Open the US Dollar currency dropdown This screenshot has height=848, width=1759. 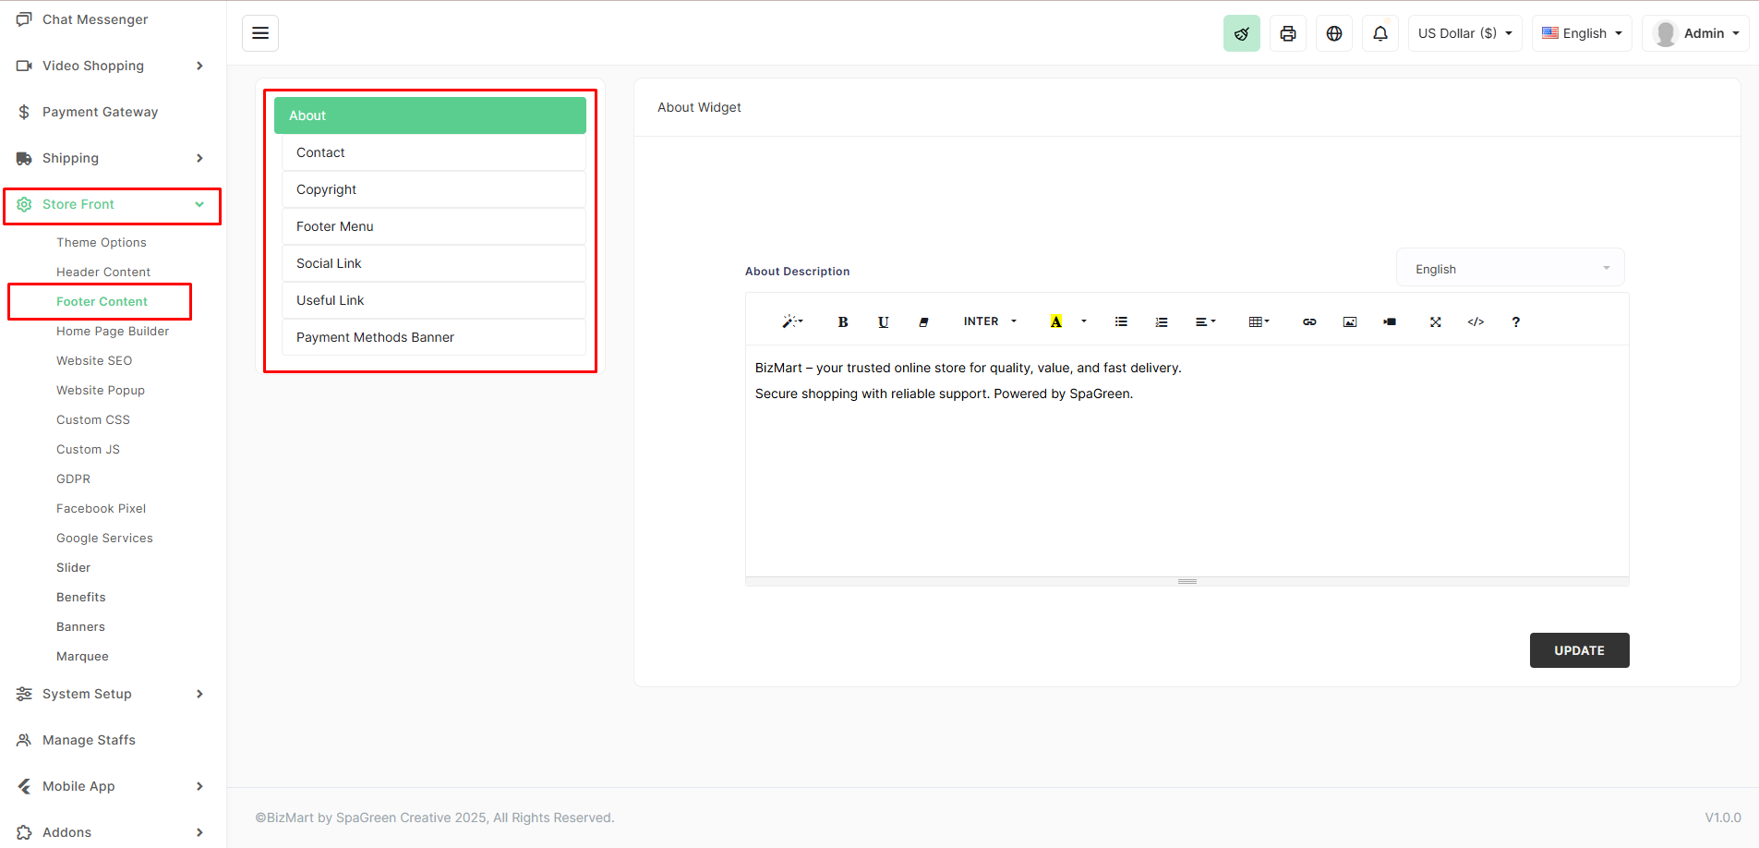pos(1464,32)
